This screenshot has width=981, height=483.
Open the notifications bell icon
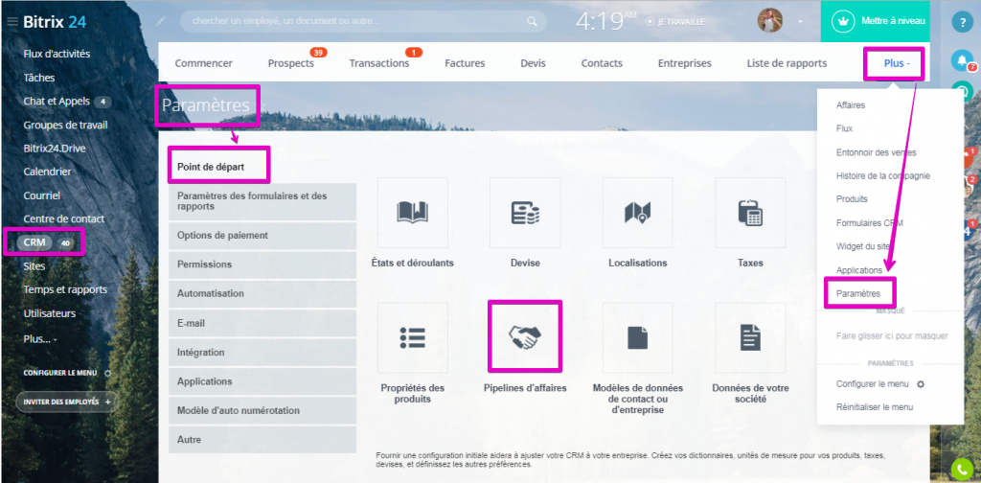point(962,60)
